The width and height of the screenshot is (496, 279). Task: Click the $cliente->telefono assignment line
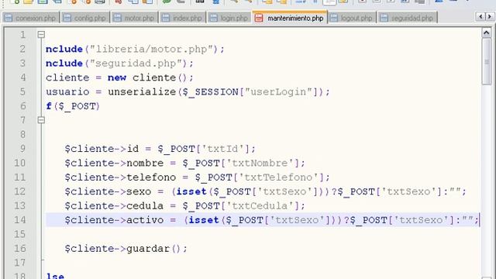tap(197, 177)
